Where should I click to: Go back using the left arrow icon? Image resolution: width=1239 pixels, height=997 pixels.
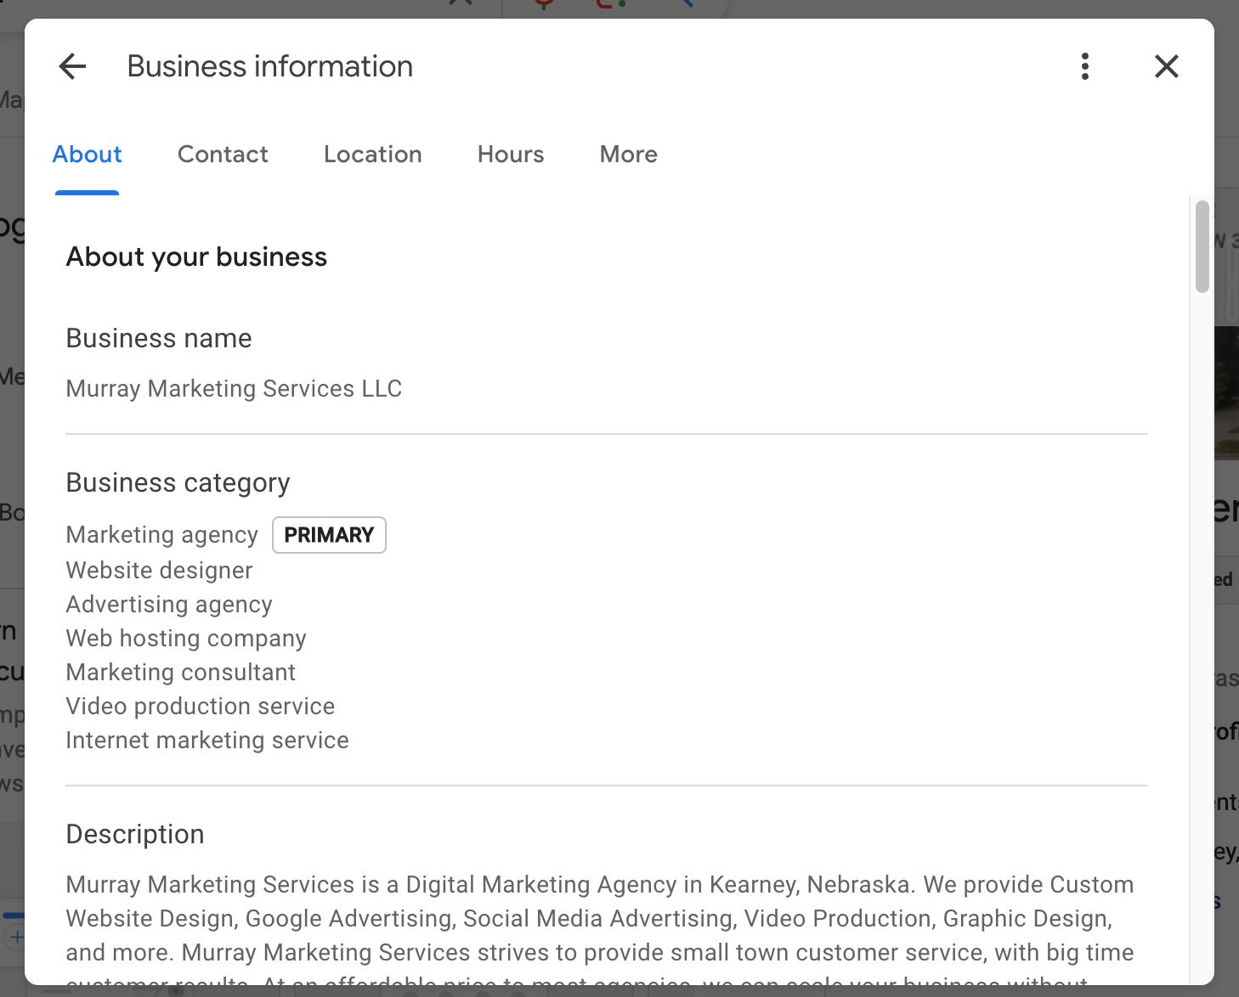coord(73,66)
